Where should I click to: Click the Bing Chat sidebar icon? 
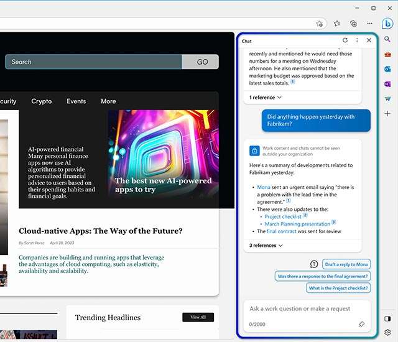(387, 24)
